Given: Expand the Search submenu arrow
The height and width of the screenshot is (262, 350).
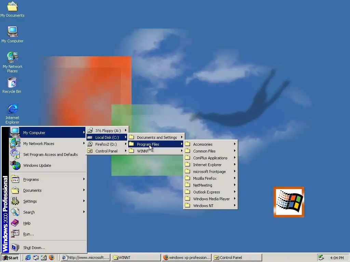Looking at the screenshot, I should 84,212.
